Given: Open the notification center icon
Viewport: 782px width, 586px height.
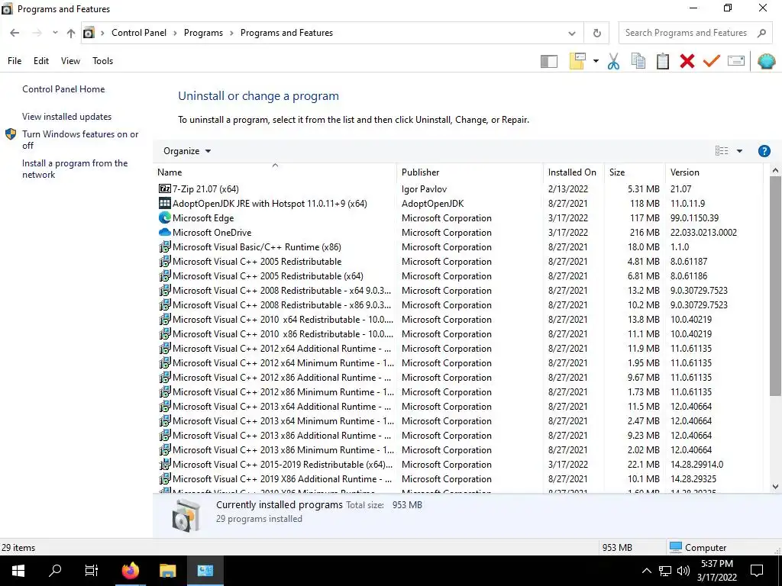Looking at the screenshot, I should (x=757, y=571).
